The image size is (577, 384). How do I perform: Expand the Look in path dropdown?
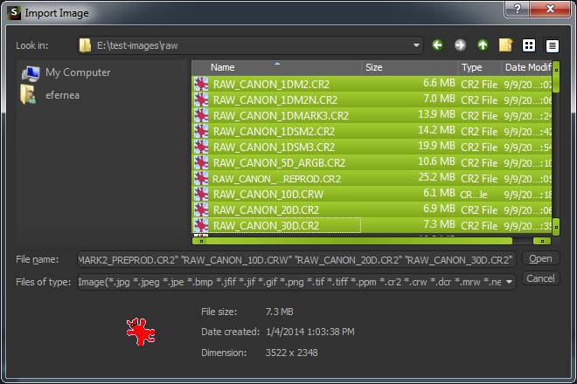click(x=416, y=45)
